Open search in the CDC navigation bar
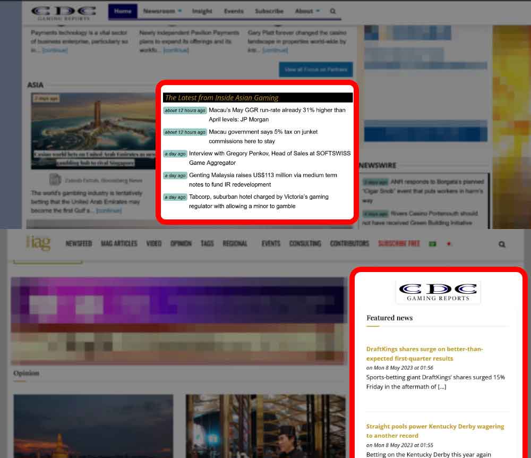531x458 pixels. pyautogui.click(x=333, y=11)
